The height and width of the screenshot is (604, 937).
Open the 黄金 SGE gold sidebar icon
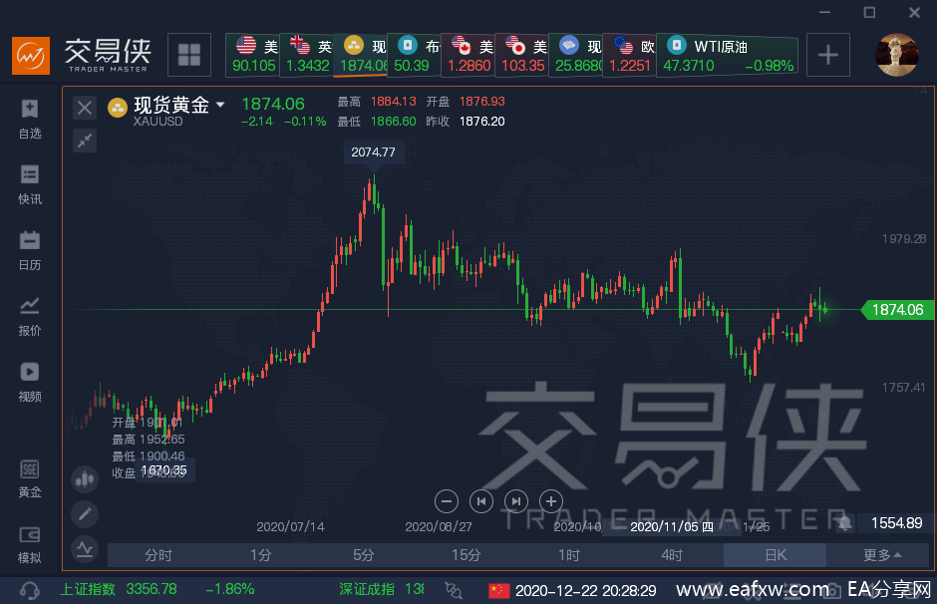point(29,478)
